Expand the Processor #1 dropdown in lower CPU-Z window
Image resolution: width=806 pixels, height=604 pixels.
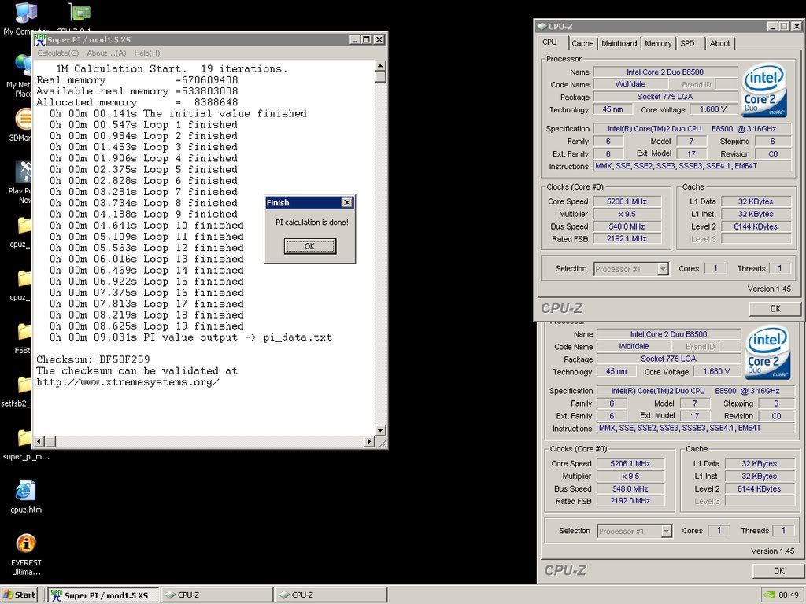click(666, 532)
